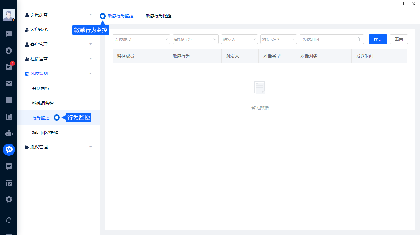The image size is (420, 235).
Task: Click the 重置 button
Action: 399,39
